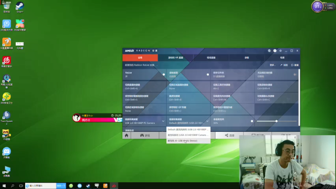Screen dimensions: 336x189
Task: Toggle the microphone volume boost switch
Action: pos(252,121)
